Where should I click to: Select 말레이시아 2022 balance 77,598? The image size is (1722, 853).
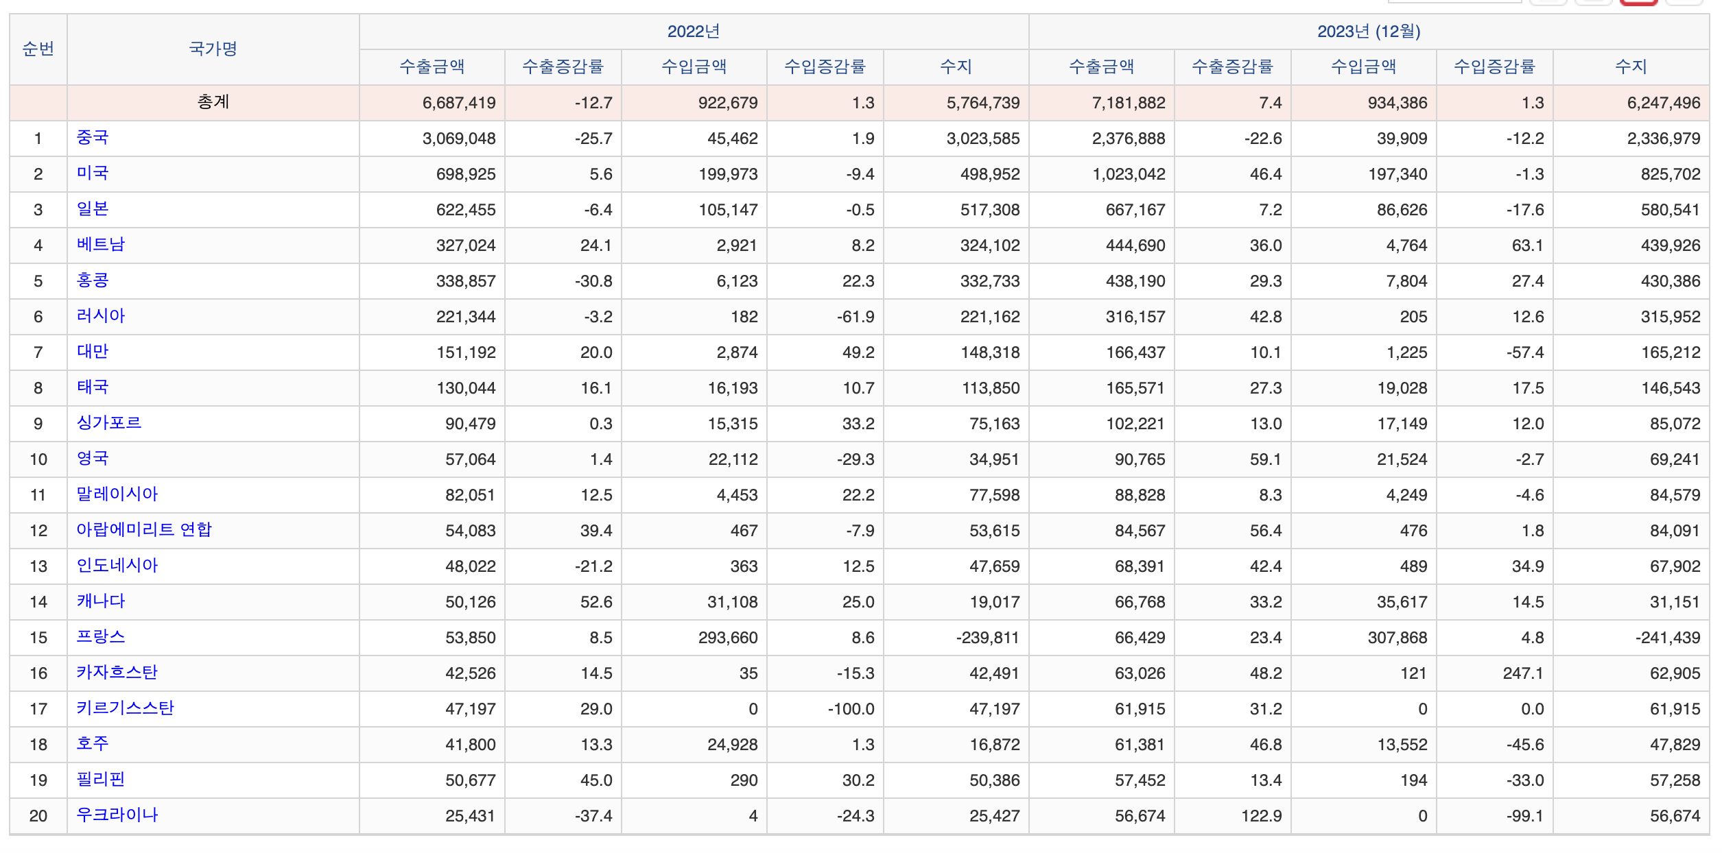(x=994, y=495)
